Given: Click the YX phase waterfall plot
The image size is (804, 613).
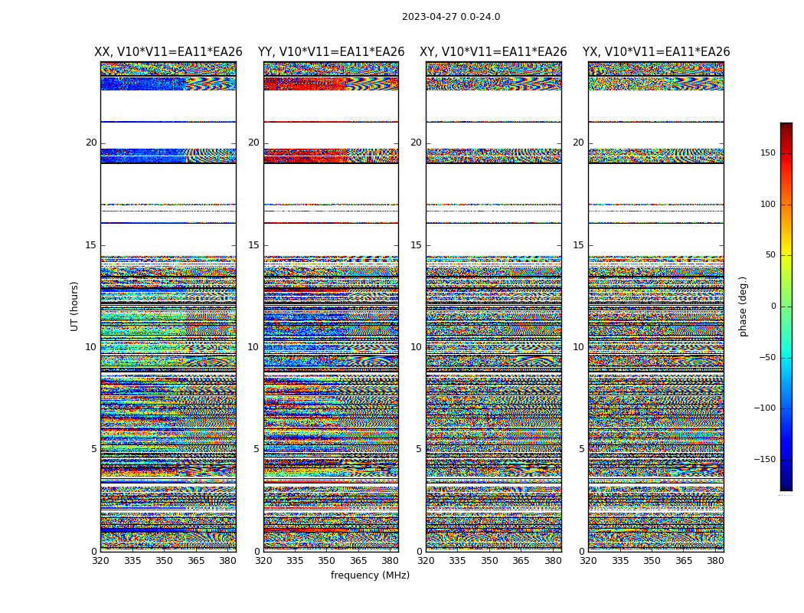Looking at the screenshot, I should click(x=655, y=306).
